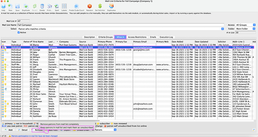Click the george@me.com email cell
Image resolution: width=258 pixels, height=137 pixels.
(x=141, y=50)
